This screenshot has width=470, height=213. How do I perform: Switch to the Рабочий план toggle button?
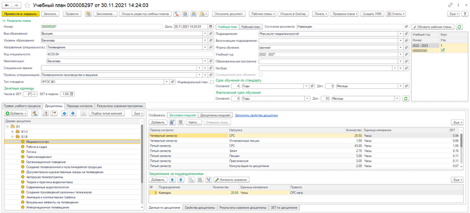pyautogui.click(x=251, y=27)
